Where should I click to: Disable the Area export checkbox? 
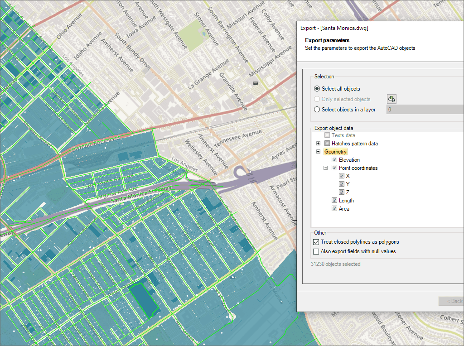pos(334,209)
